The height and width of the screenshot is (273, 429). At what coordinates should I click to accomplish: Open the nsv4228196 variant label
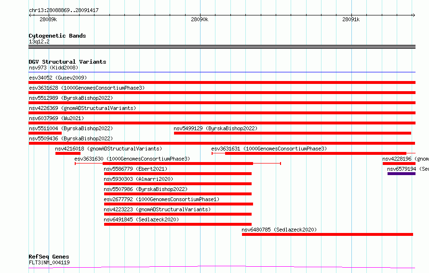click(x=405, y=159)
